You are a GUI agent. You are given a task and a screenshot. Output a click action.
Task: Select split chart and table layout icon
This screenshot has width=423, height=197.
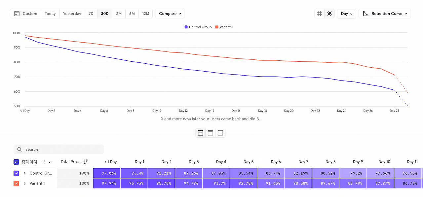tap(201, 133)
